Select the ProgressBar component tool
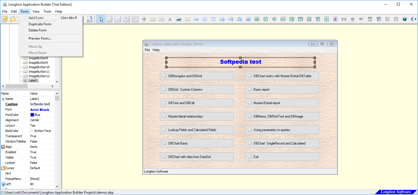Image resolution: width=418 pixels, height=195 pixels. click(361, 19)
